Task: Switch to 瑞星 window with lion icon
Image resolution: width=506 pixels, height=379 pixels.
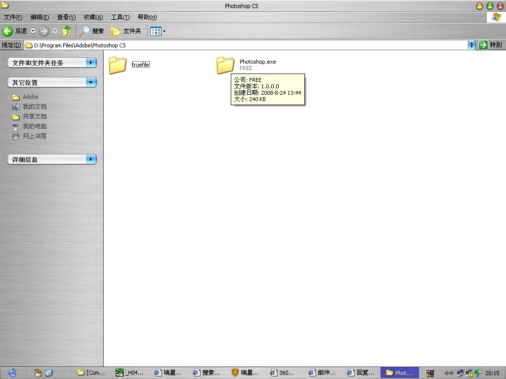Action: (x=246, y=373)
